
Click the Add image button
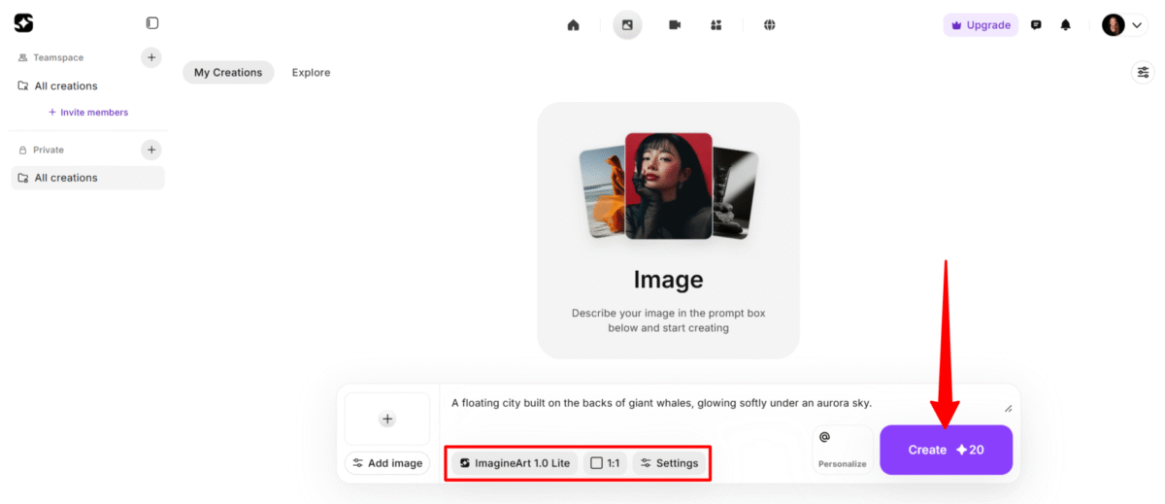click(387, 463)
